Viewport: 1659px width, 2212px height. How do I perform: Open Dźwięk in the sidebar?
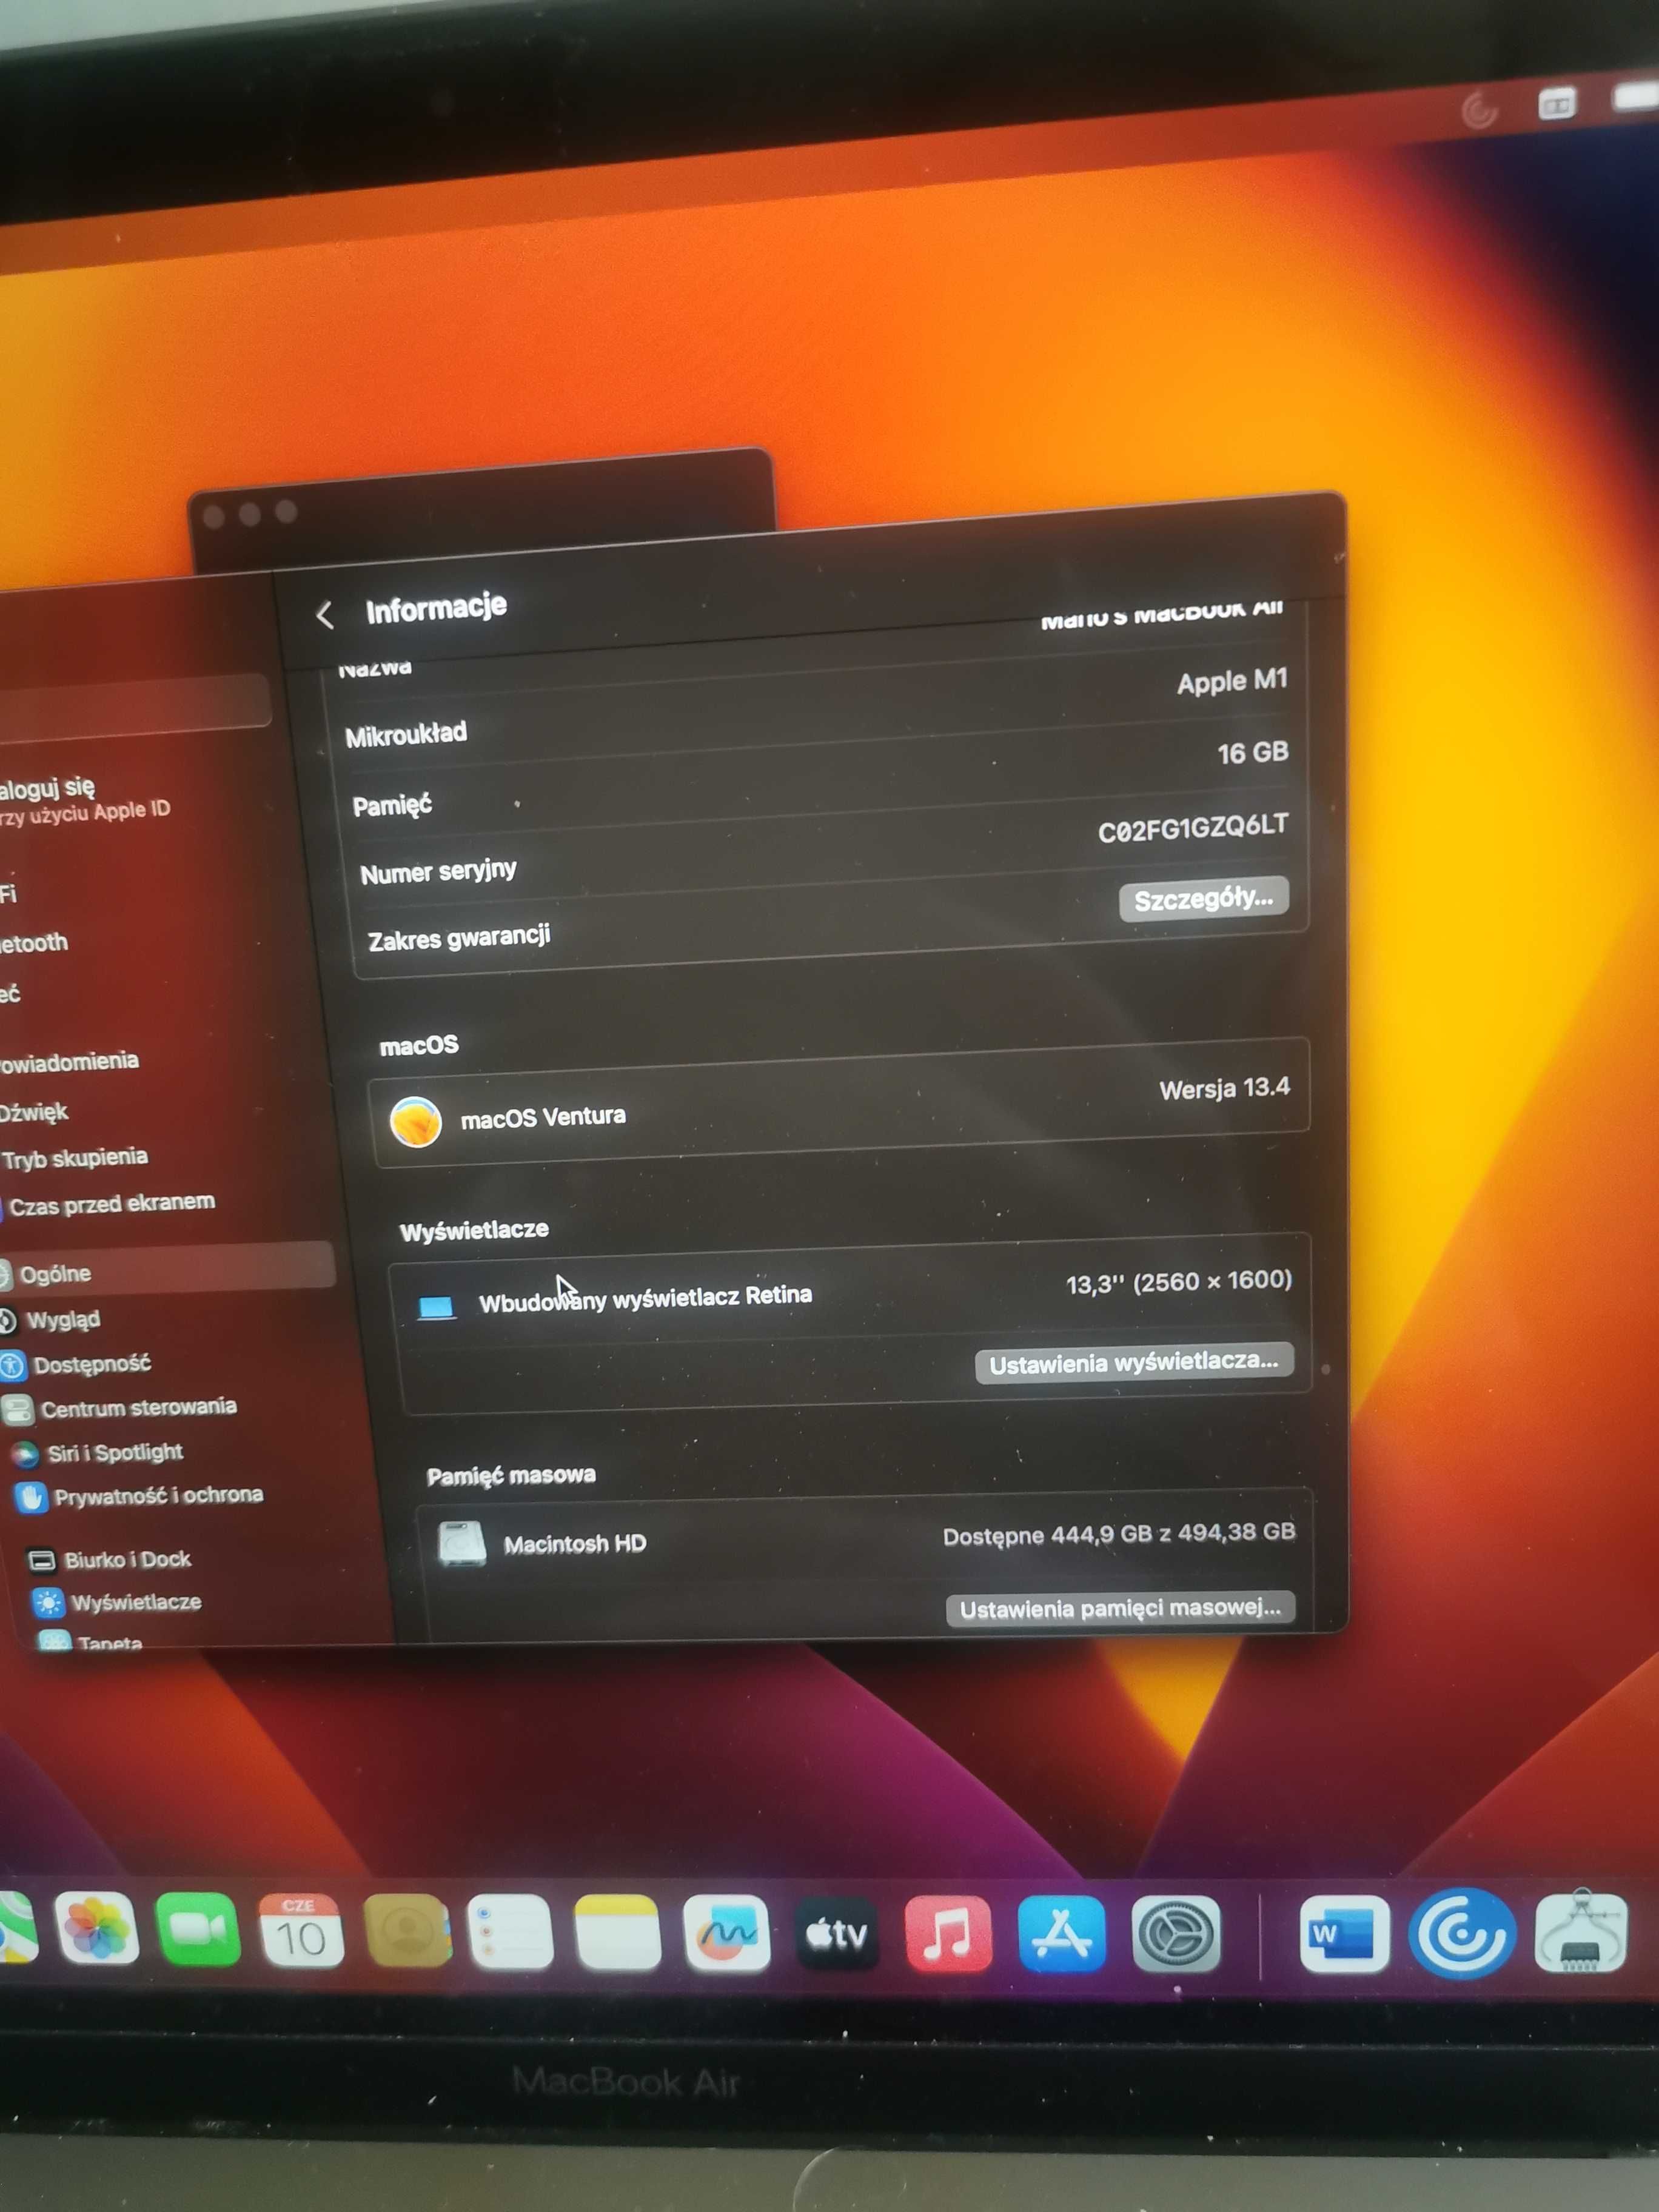pos(34,1111)
